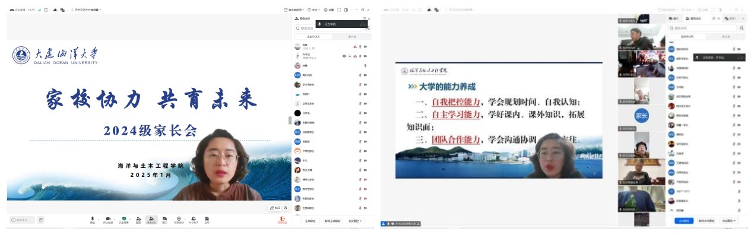754x235 pixels.
Task: Open the chat icon in bottom toolbar
Action: click(164, 220)
